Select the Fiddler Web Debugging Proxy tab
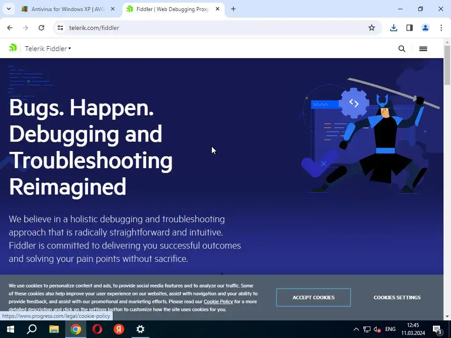 [173, 9]
